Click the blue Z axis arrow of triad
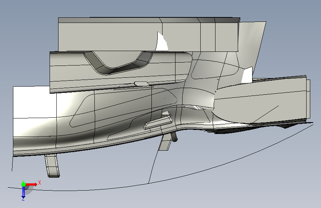 [x=23, y=192]
